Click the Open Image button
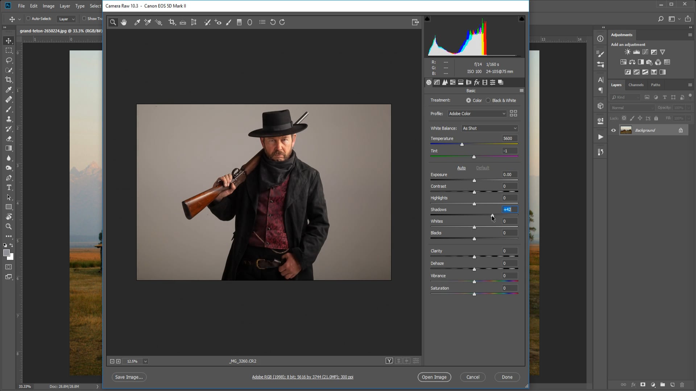 434,377
